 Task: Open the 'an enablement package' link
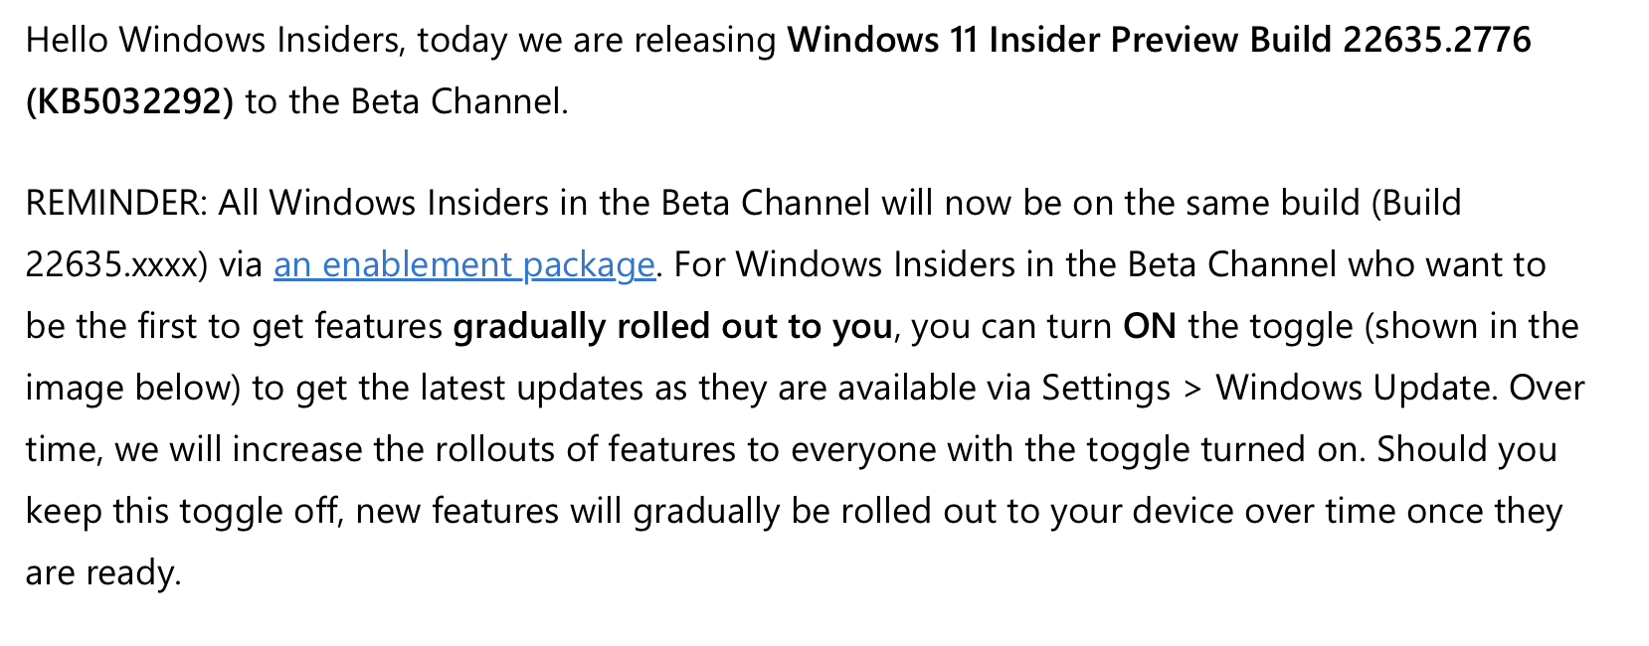coord(464,265)
